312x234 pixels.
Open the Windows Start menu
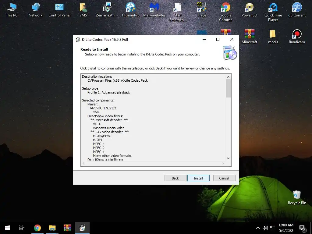coord(7,228)
